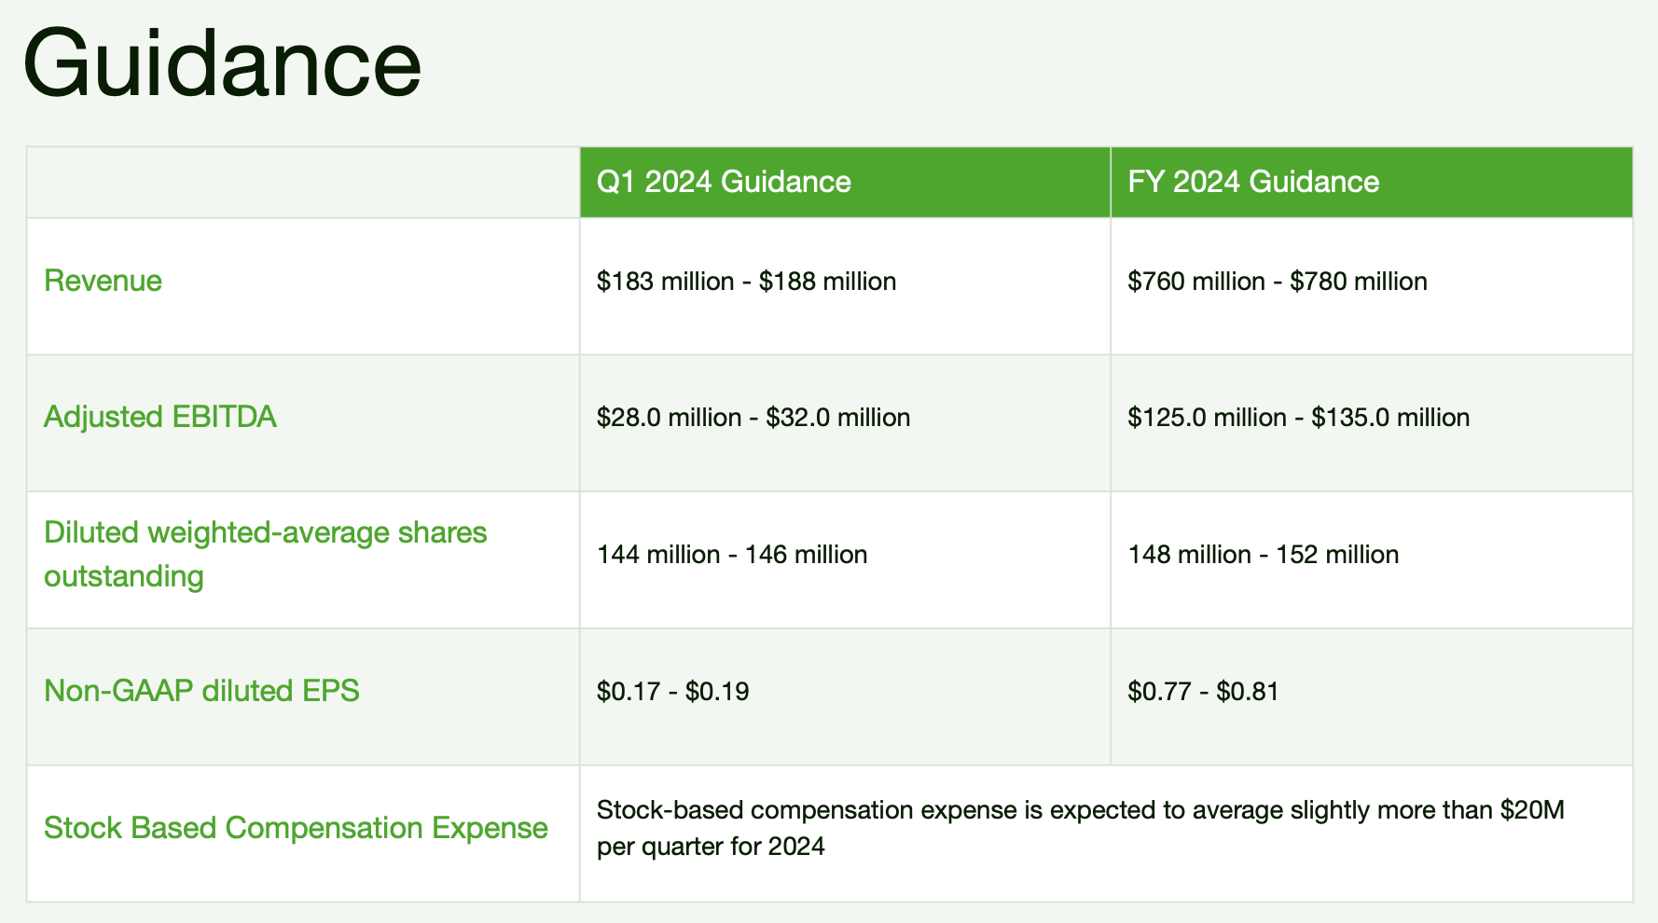
Task: Select the $760 million revenue figure
Action: [1195, 282]
